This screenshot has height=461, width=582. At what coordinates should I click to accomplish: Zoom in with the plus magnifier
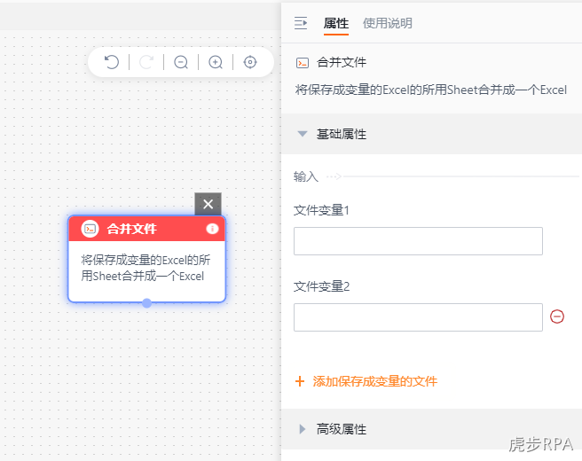pyautogui.click(x=216, y=62)
